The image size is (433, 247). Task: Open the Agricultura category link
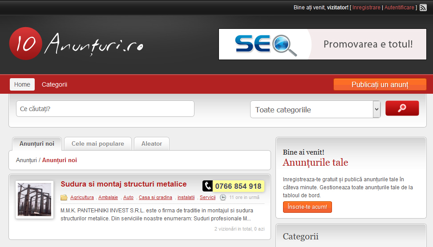click(82, 197)
